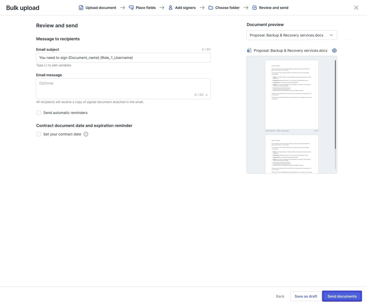Click the Word document icon beside the proposal filename

[x=249, y=50]
